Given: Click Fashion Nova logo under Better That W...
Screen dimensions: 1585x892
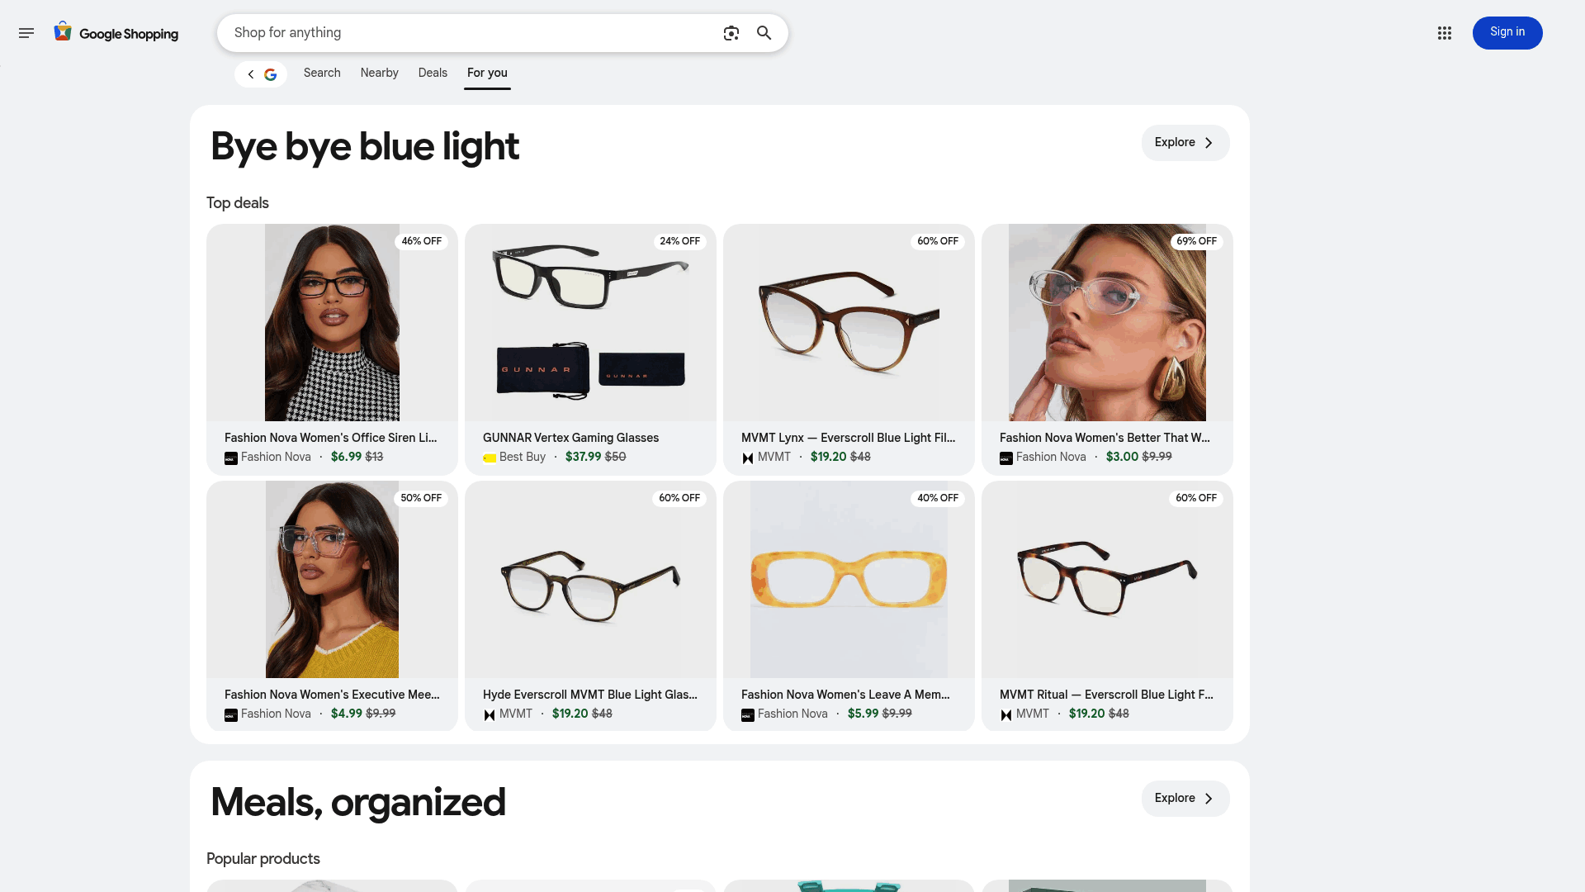Looking at the screenshot, I should [x=1006, y=458].
